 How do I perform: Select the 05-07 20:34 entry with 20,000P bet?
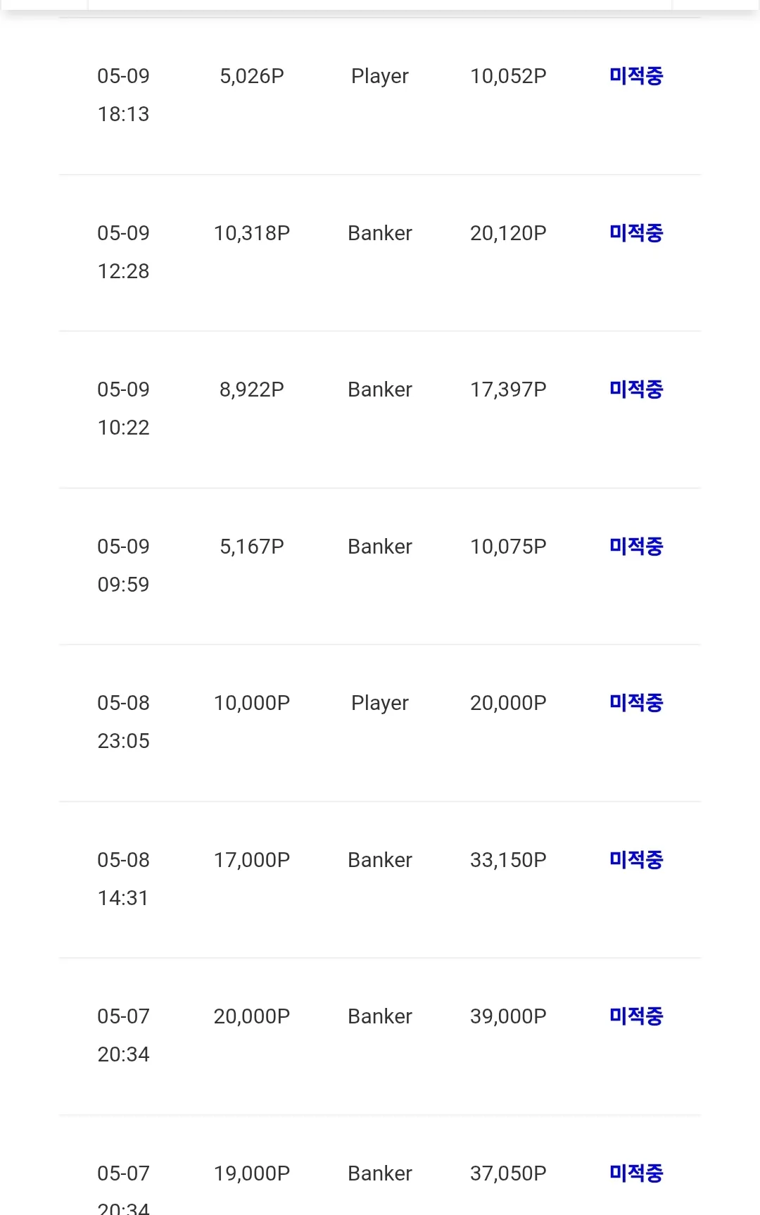coord(124,1035)
